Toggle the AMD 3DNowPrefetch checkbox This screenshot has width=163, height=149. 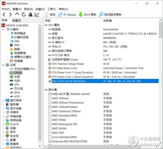click(50, 107)
